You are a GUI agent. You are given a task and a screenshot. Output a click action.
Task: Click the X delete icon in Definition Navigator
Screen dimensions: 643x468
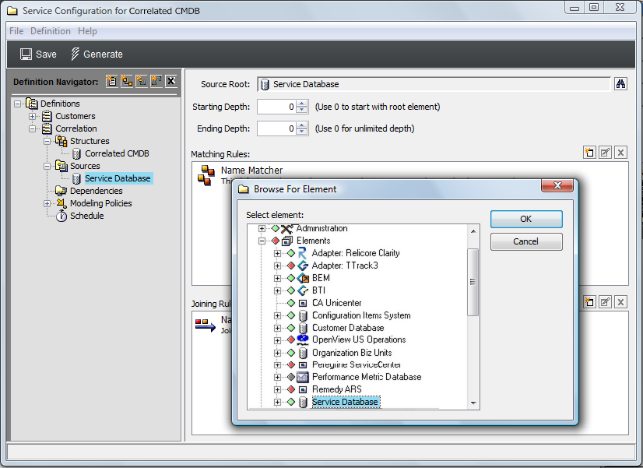pos(171,81)
